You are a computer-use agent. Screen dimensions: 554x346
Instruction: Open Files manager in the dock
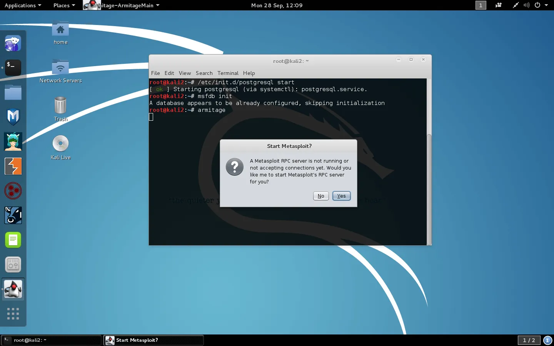13,93
